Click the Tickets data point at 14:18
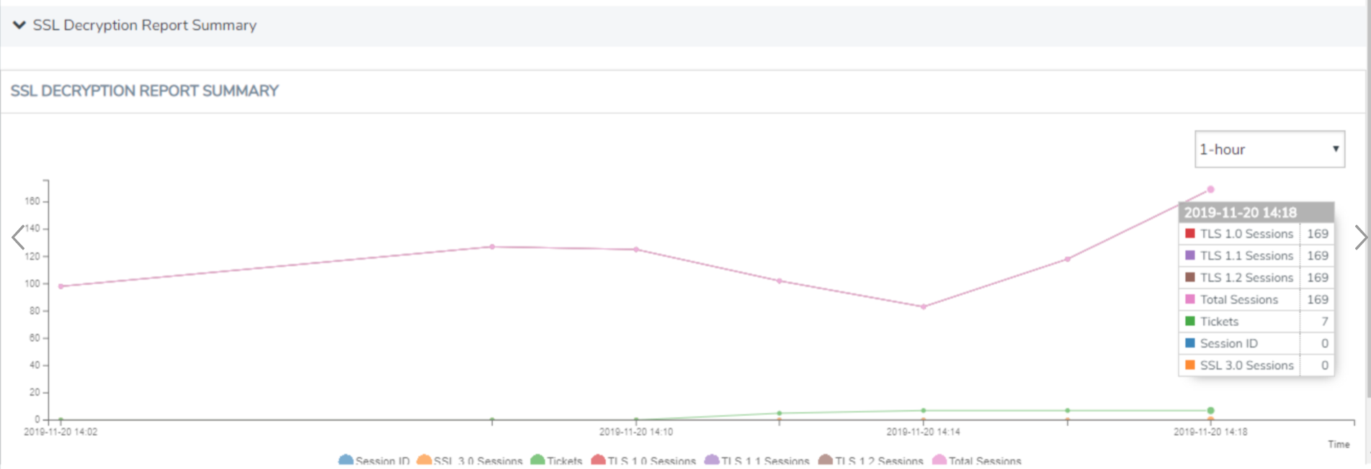 (1210, 411)
